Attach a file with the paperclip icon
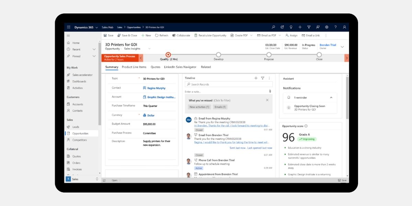Viewport: 412px width, 206px height. click(x=270, y=91)
